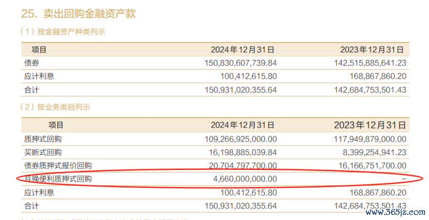This screenshot has width=429, height=220.
Task: Click the 质押式回购 row label
Action: pyautogui.click(x=43, y=139)
